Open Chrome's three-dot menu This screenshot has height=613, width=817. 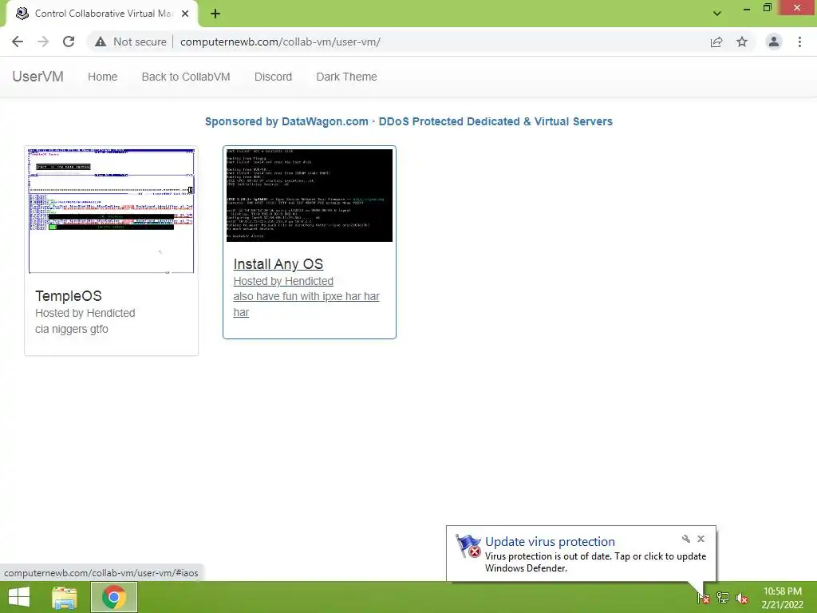pos(799,42)
